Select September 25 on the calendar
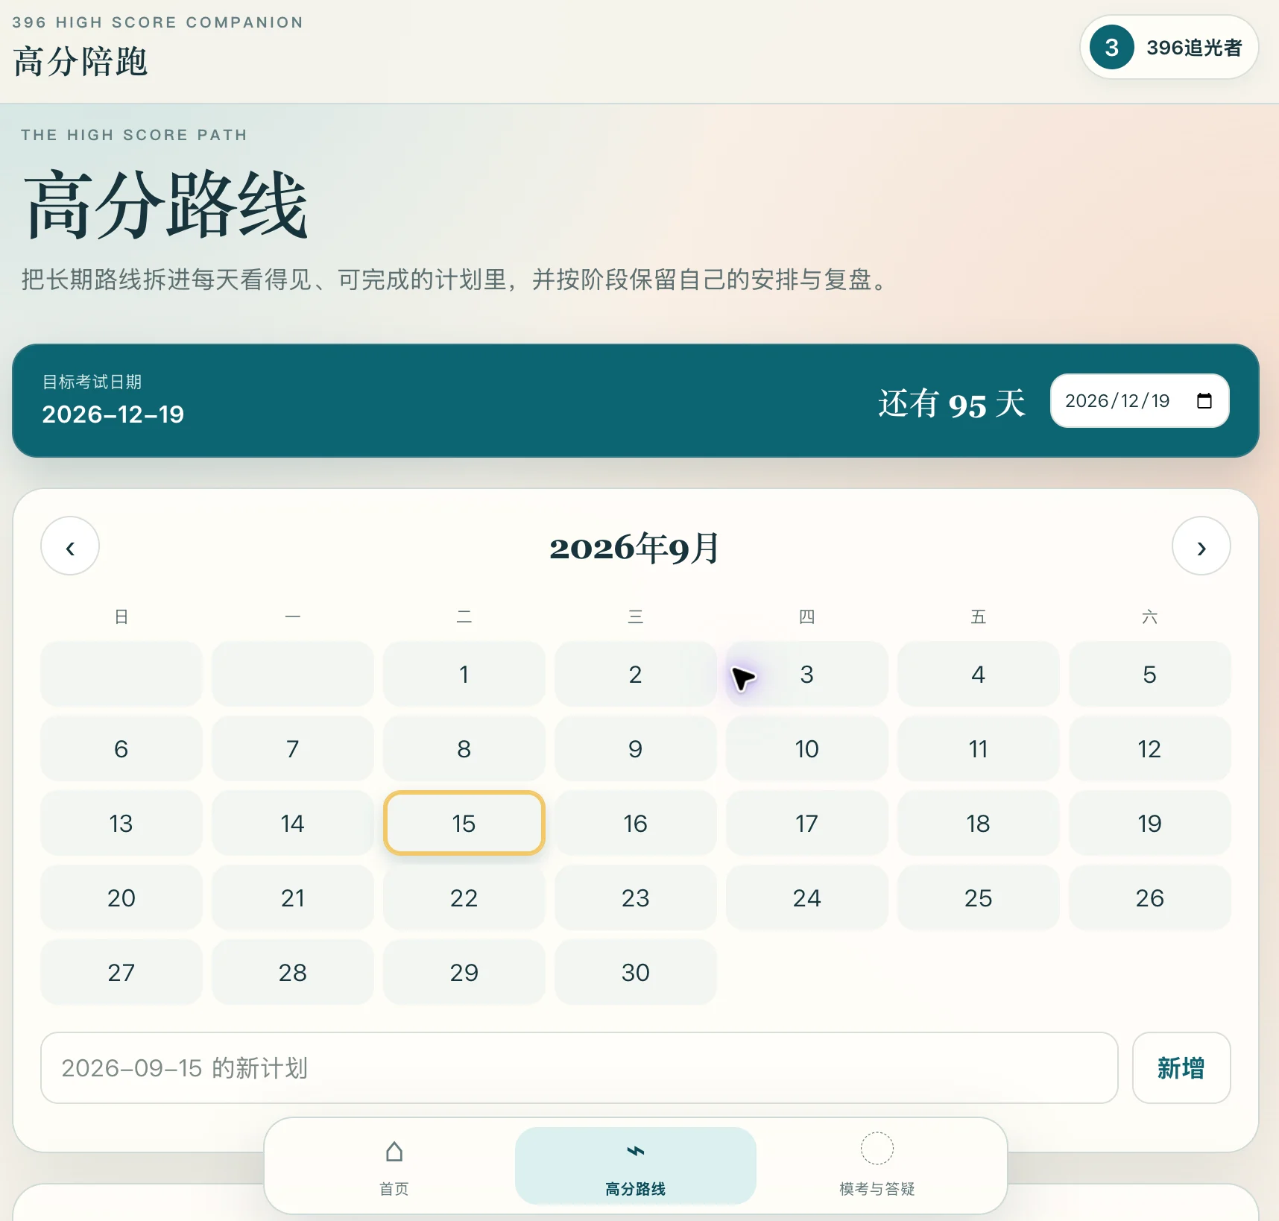Screen dimensions: 1279x1221 978,897
